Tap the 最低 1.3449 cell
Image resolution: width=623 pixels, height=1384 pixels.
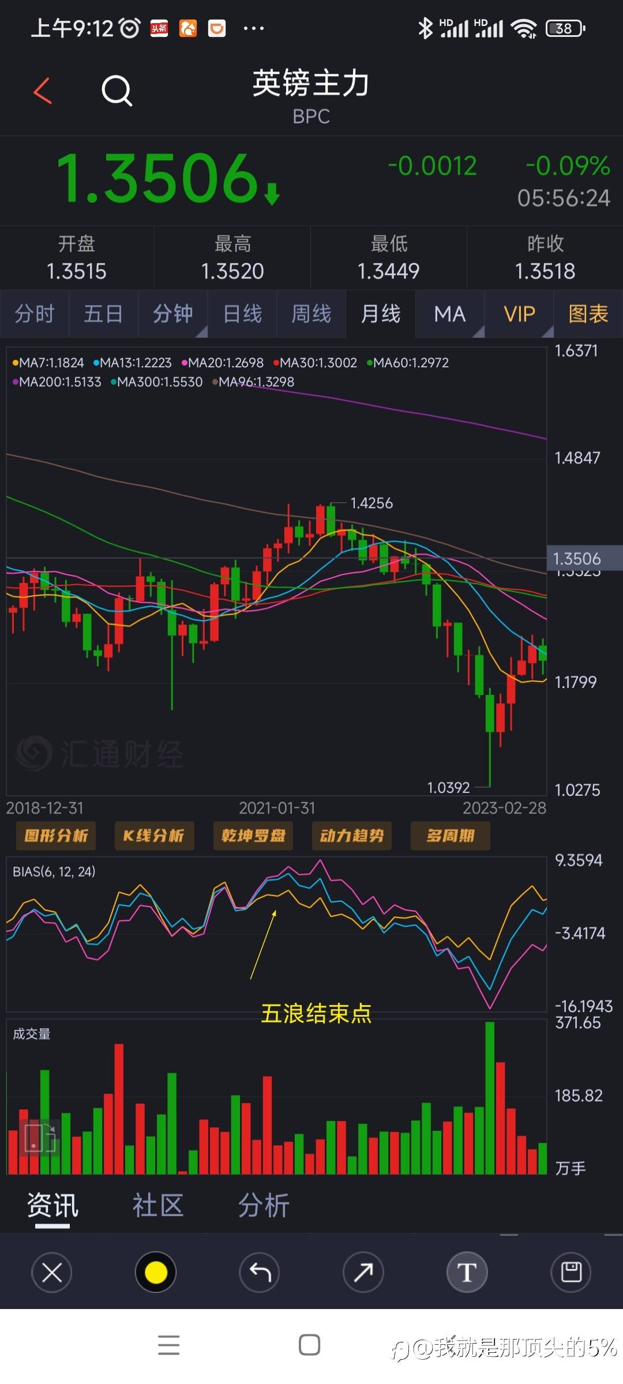[x=389, y=258]
